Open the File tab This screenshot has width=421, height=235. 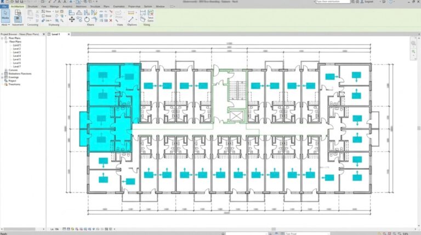4,7
